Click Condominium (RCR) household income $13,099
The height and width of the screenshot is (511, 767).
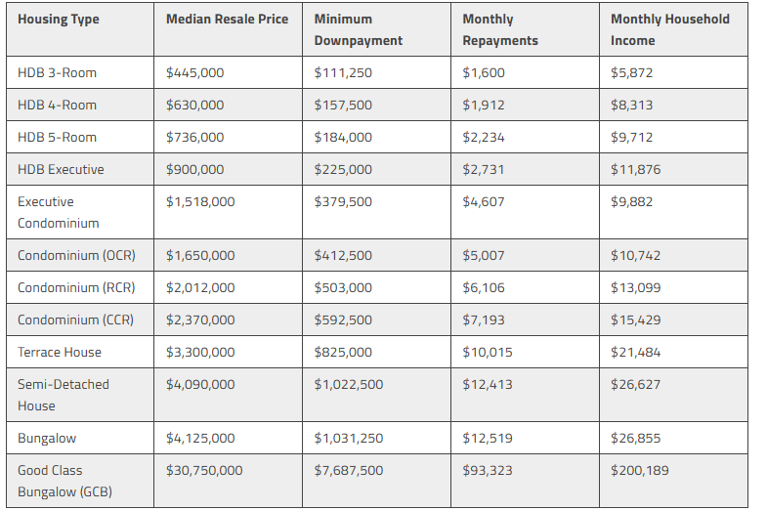(635, 288)
